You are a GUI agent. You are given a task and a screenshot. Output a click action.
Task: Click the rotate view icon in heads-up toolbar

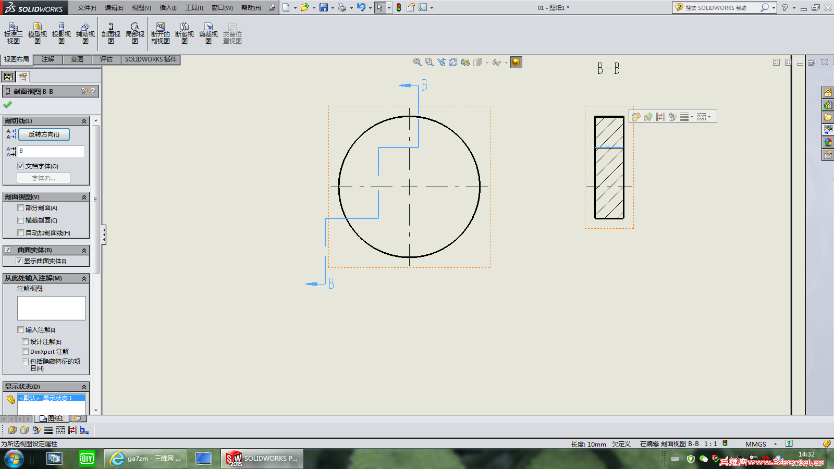453,62
